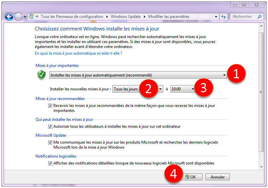Toggle Autoriser tous les utilisateurs checkbox
Screen dimensions: 268x188
pyautogui.click(x=50, y=126)
